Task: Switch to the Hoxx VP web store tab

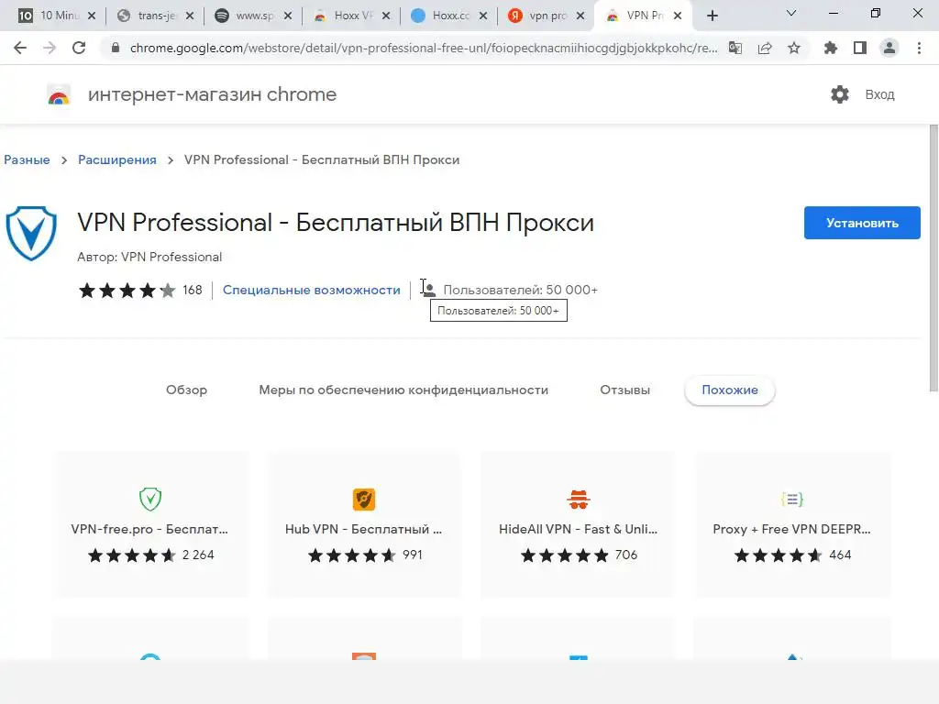Action: (352, 16)
